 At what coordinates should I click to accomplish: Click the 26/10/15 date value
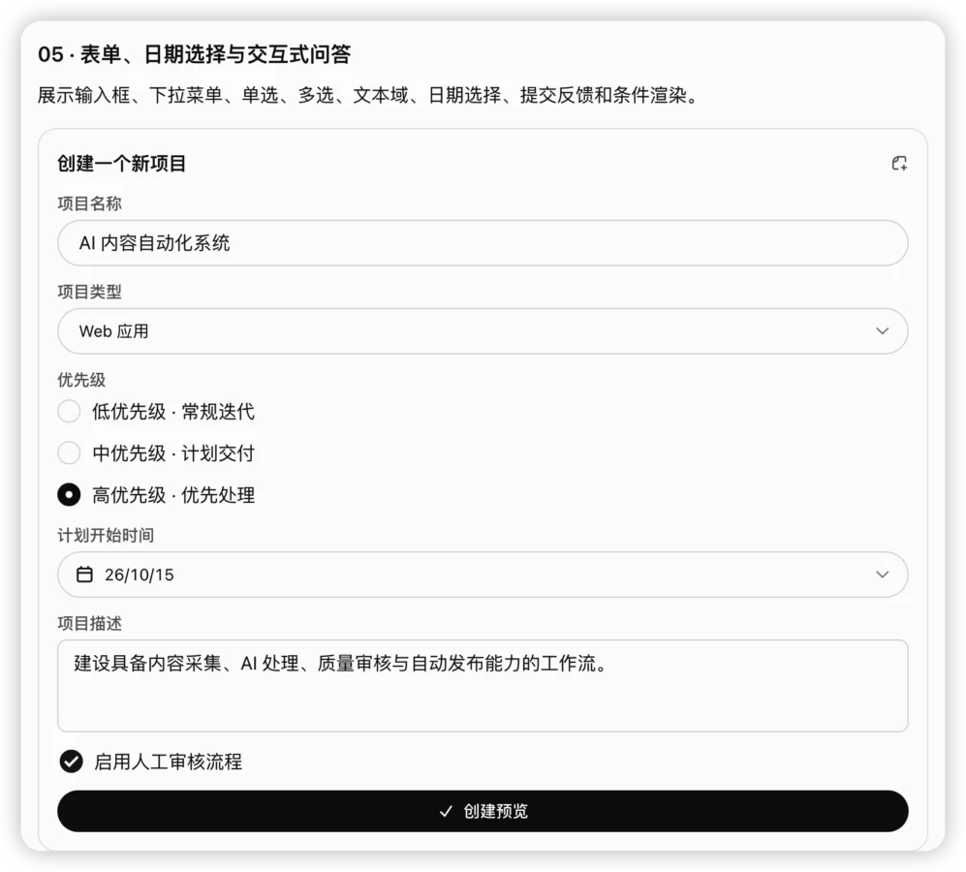pyautogui.click(x=140, y=575)
